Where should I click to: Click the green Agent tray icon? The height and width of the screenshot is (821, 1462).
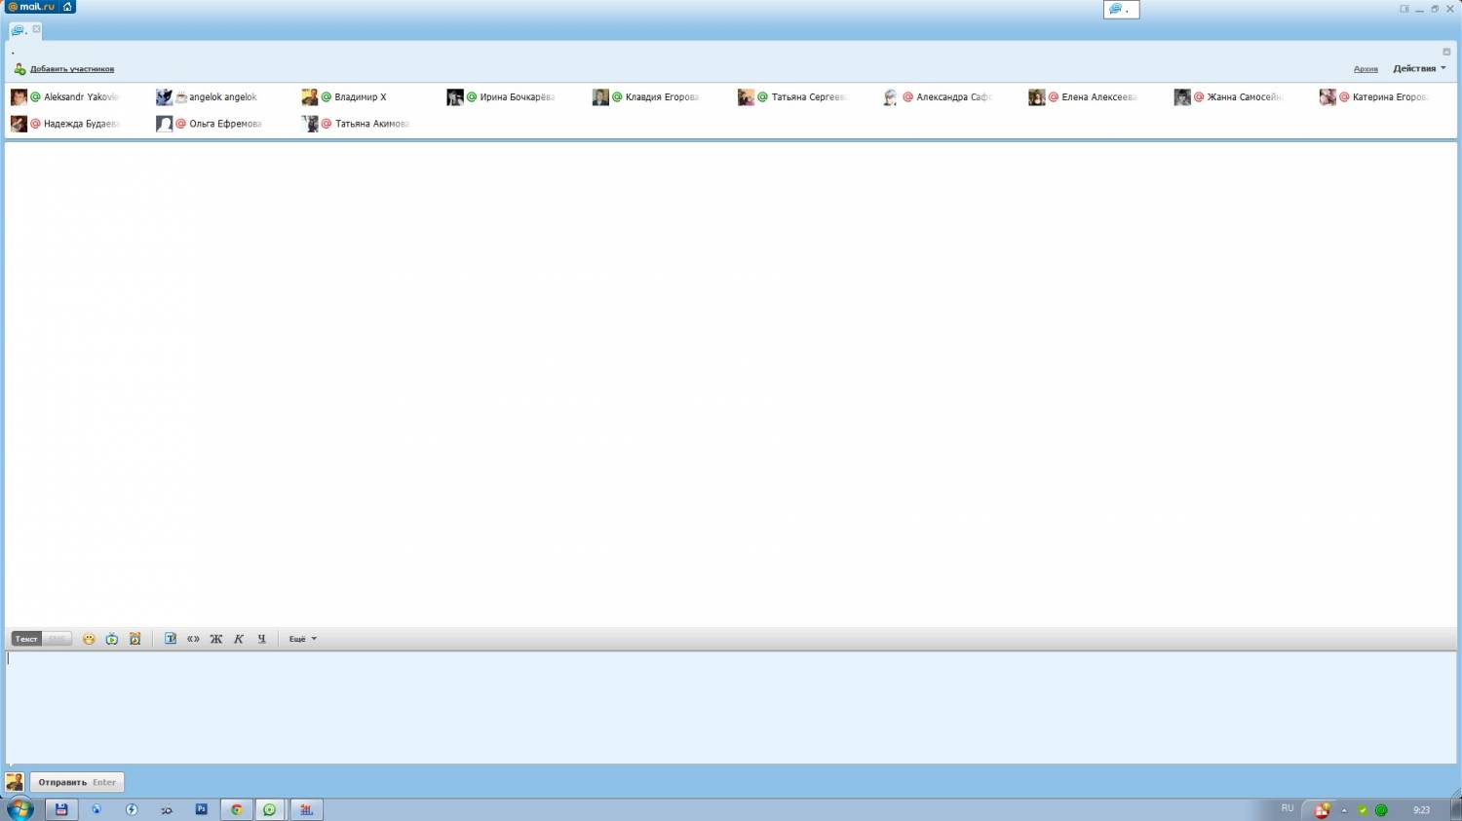click(1381, 810)
